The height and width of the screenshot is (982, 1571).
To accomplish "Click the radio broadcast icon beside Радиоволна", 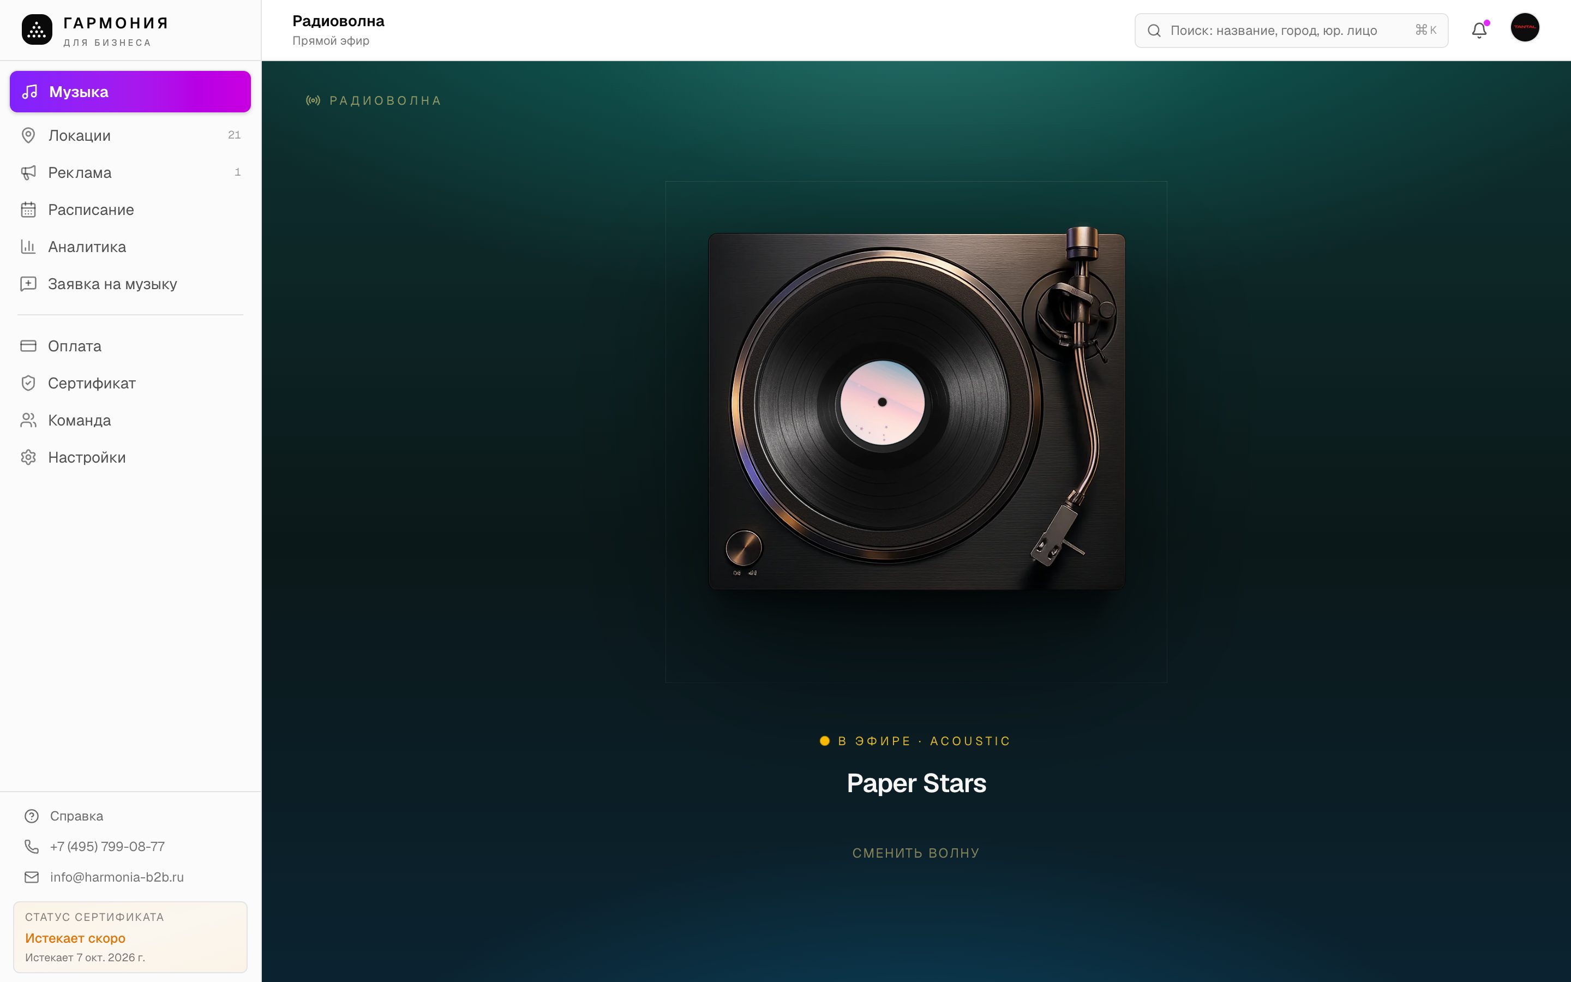I will pos(313,100).
